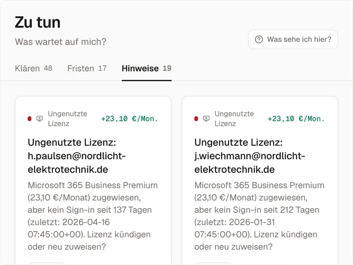The image size is (353, 265).
Task: Click the count 17 beside Fristen
Action: [x=102, y=68]
